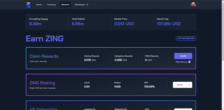Click Circulating Supply value 8.38m
Viewport: 224px width, 110px height.
pos(35,24)
